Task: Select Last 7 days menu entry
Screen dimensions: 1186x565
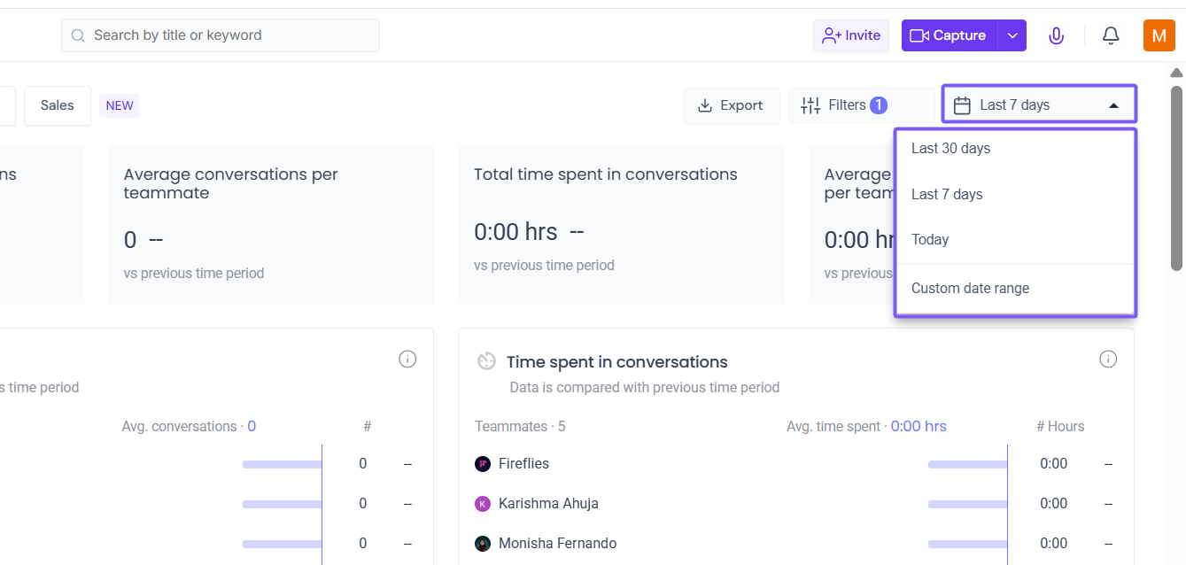Action: point(947,194)
